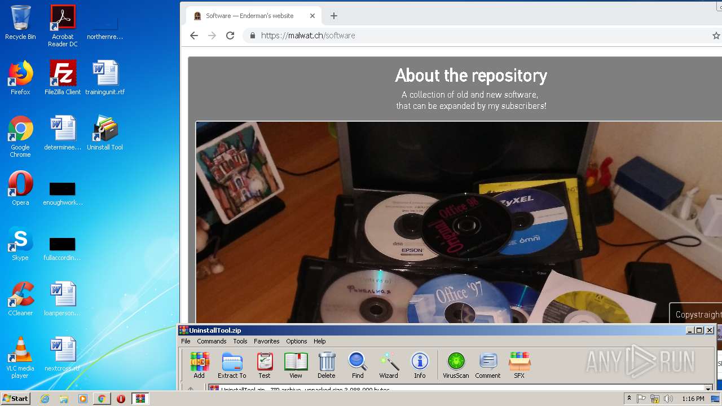This screenshot has height=406, width=722.
Task: Click the 1:16 PM clock
Action: [693, 399]
